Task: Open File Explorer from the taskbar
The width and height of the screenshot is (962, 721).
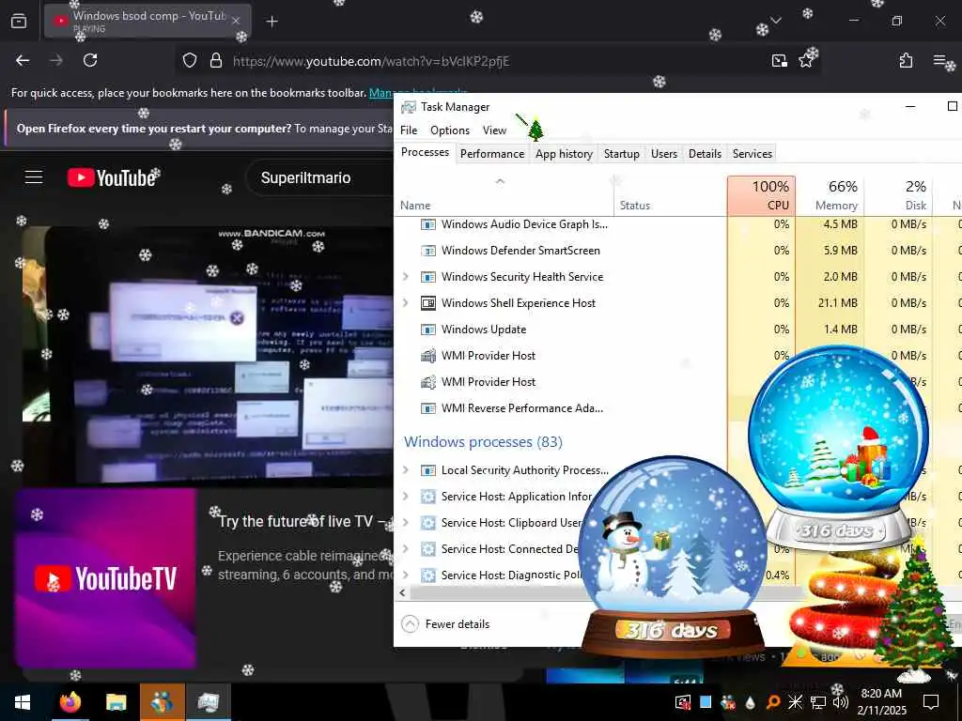Action: (116, 702)
